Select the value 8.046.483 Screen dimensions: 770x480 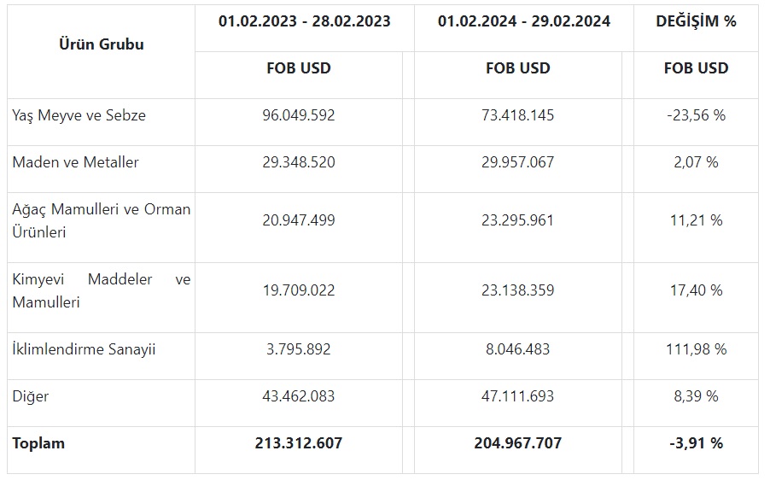[x=517, y=349]
